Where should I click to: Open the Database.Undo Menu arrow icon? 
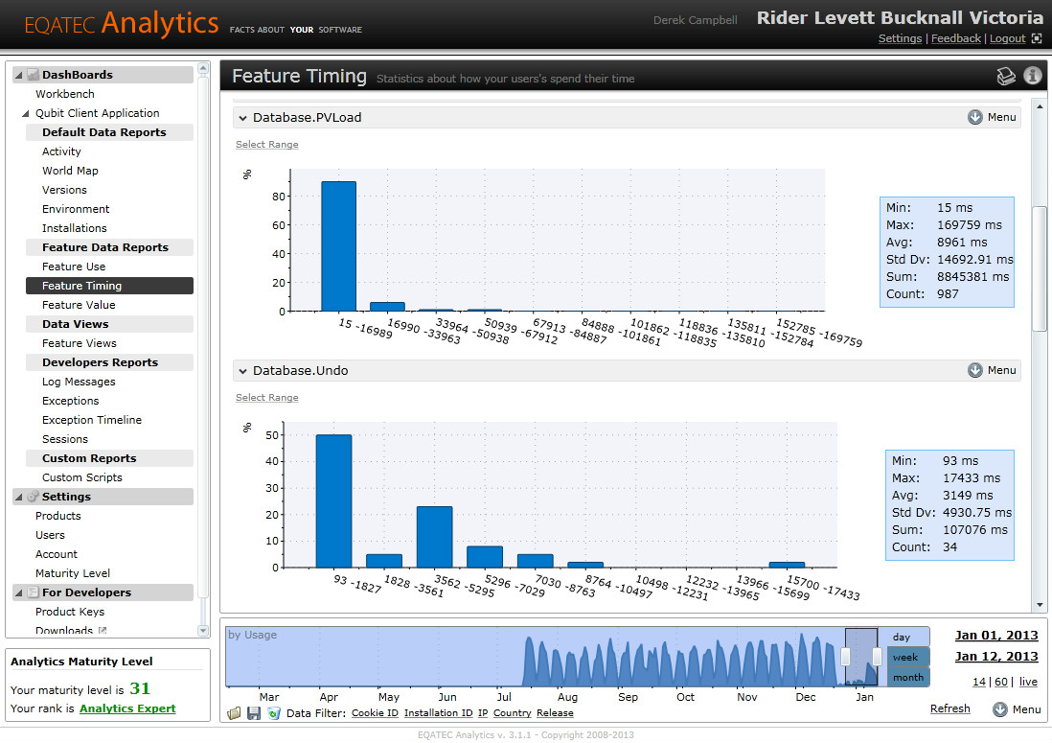974,370
